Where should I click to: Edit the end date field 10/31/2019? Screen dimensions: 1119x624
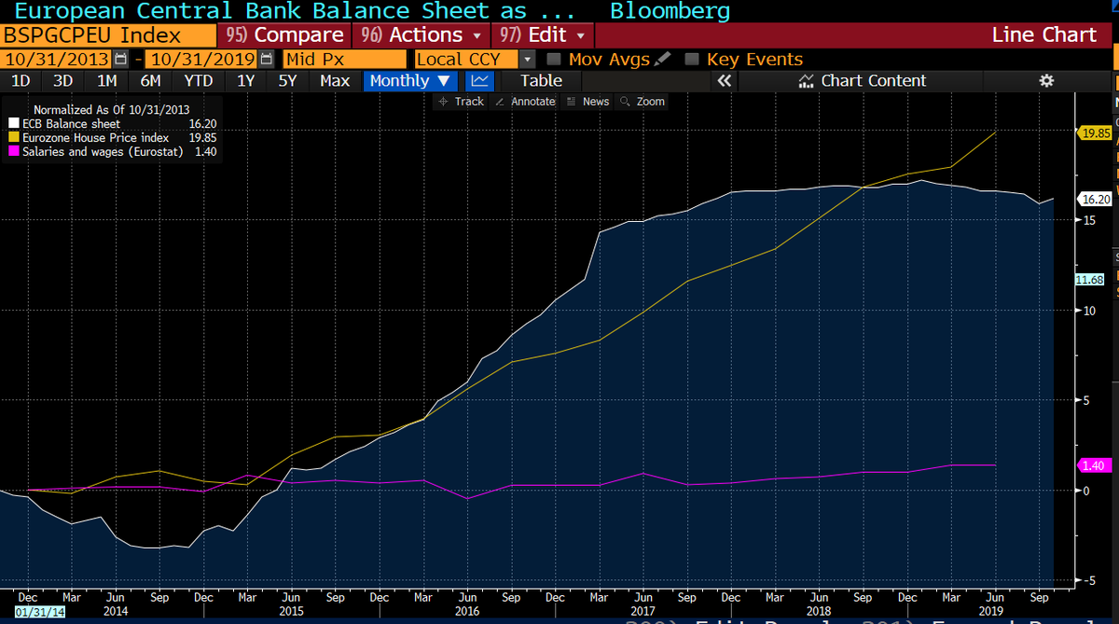click(202, 59)
